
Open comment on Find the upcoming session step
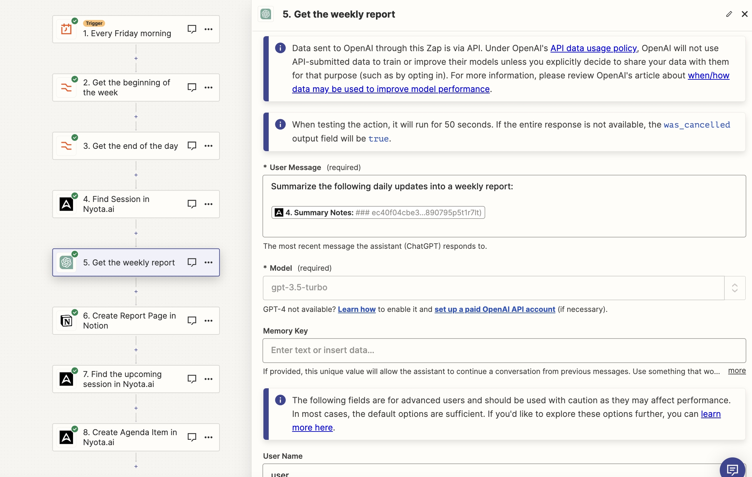tap(192, 379)
